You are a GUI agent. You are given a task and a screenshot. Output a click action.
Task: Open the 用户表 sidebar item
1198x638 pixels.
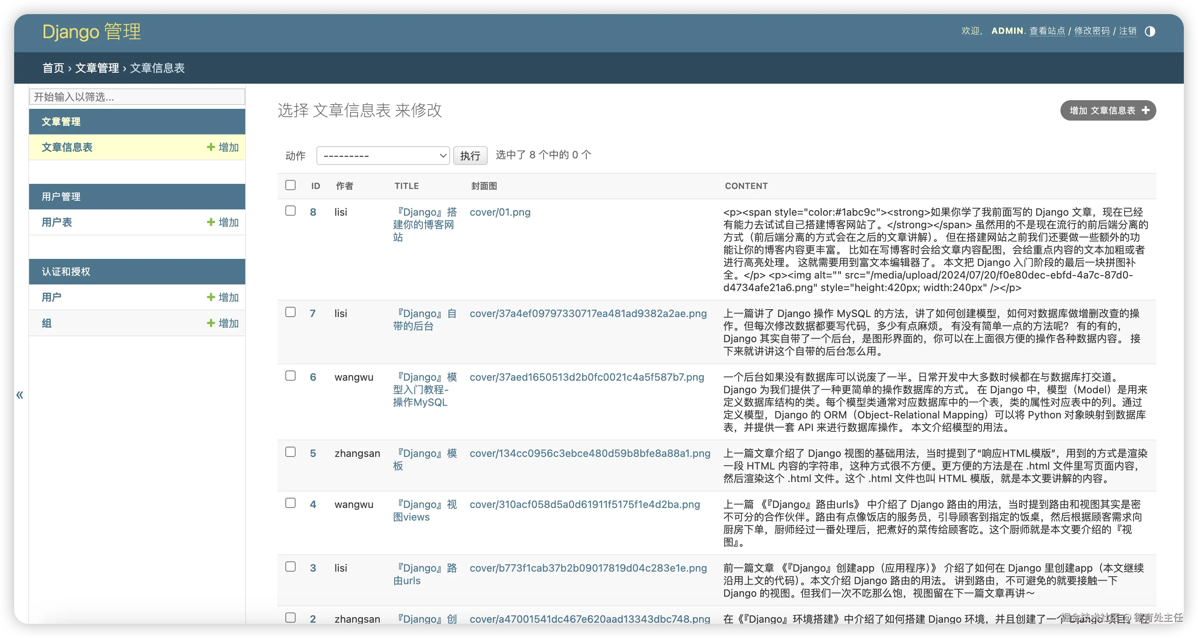click(57, 222)
